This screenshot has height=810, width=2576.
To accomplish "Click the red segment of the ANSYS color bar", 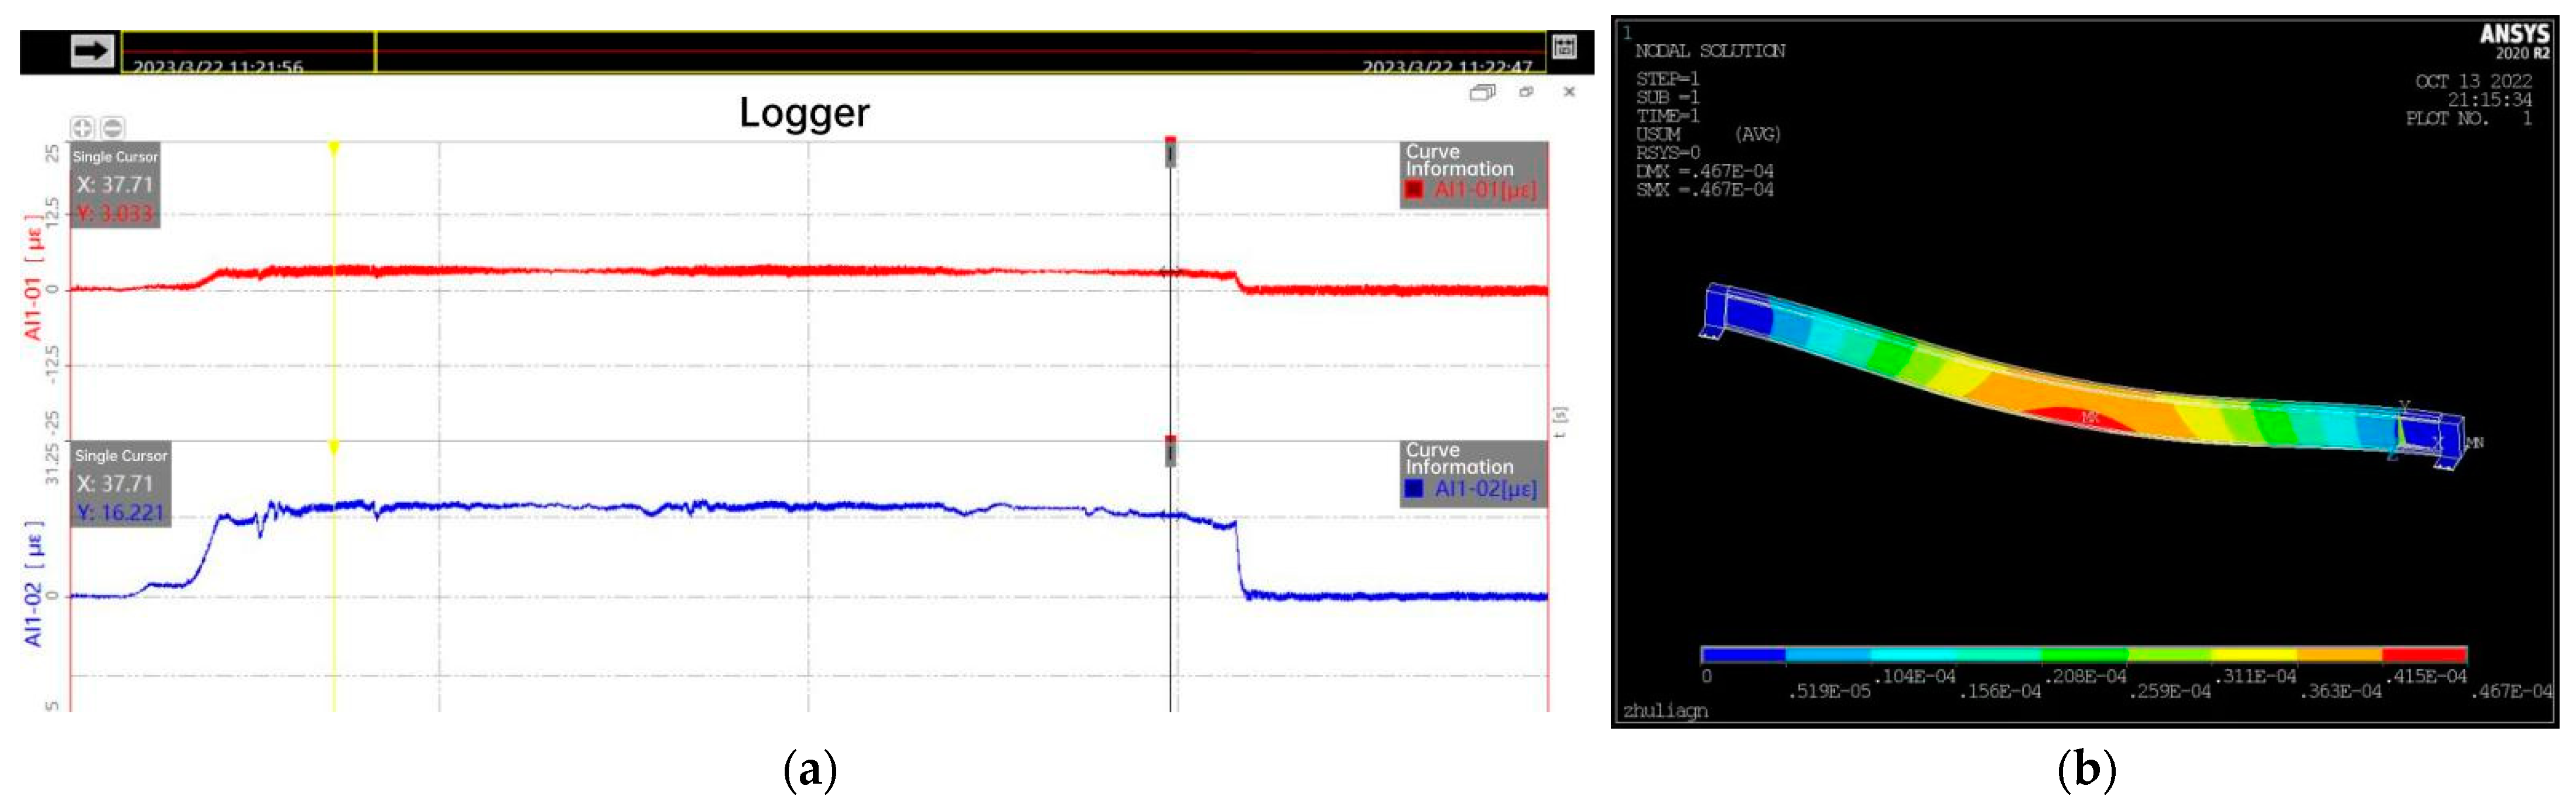I will [x=2424, y=655].
